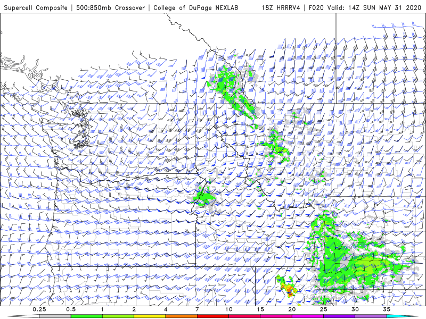Click the legend value 1
Viewport: 426px width, 319px height.
pos(102,309)
